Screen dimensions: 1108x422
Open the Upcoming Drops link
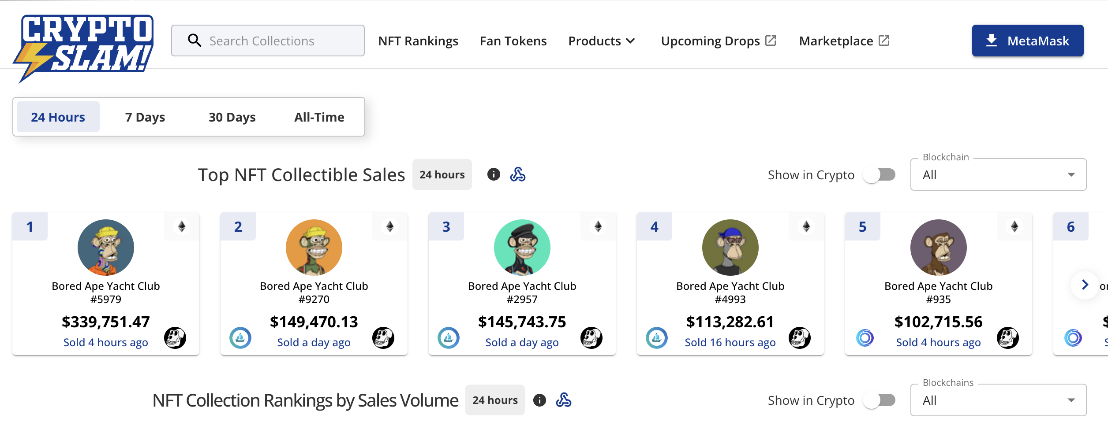tap(718, 41)
